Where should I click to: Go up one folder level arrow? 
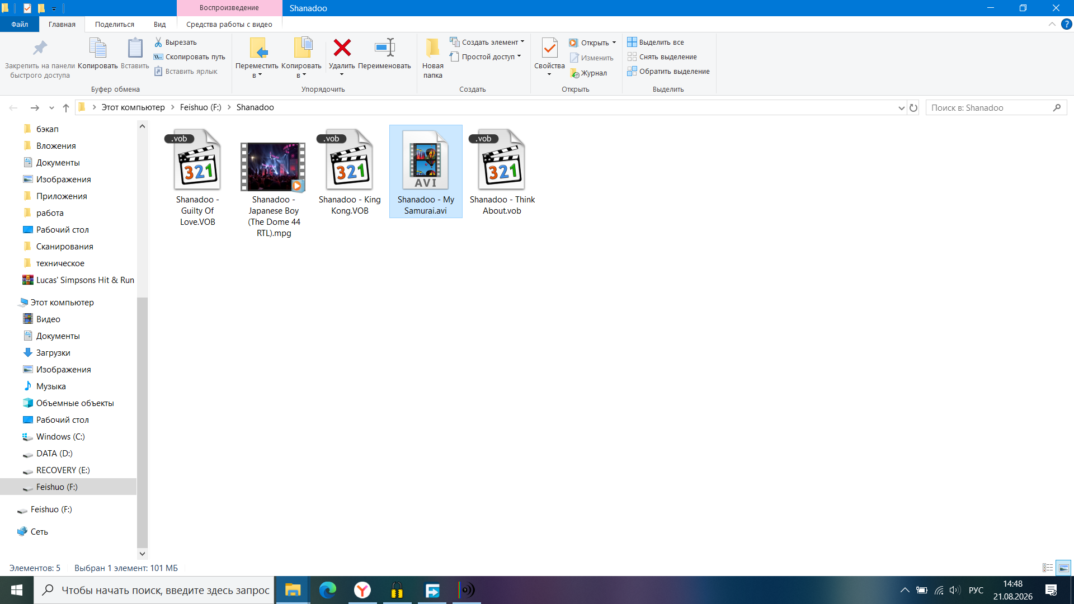(x=66, y=107)
